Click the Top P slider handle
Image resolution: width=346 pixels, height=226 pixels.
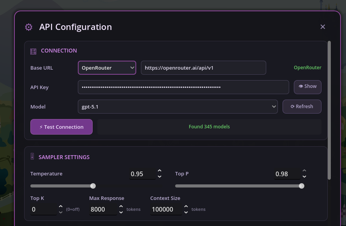point(302,186)
